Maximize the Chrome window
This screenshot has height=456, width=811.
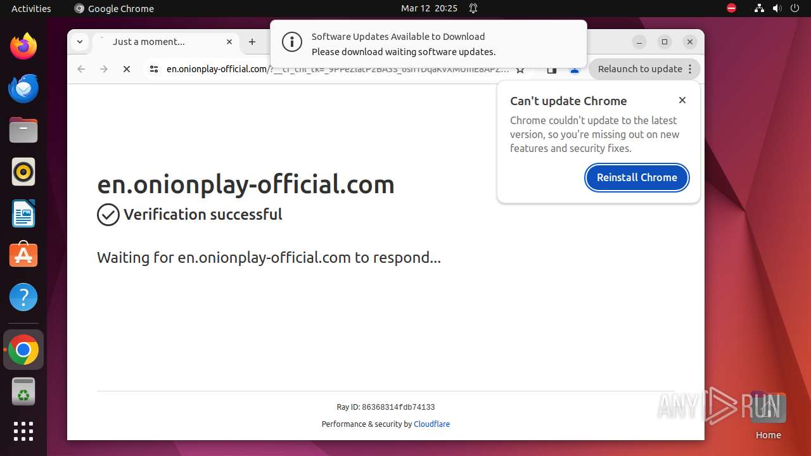click(x=665, y=42)
